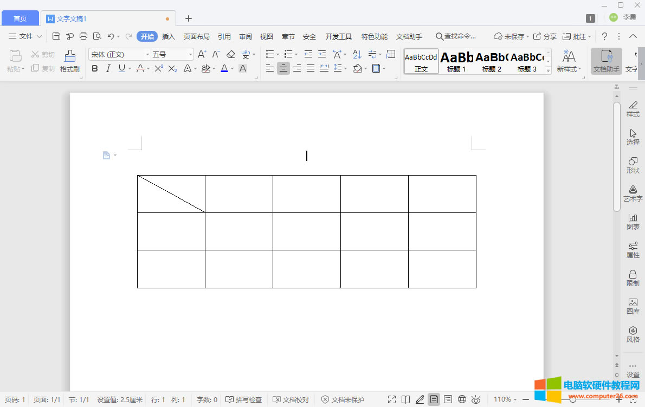Open the WordArt (艺术字) sidebar tool
This screenshot has height=407, width=645.
pos(633,193)
